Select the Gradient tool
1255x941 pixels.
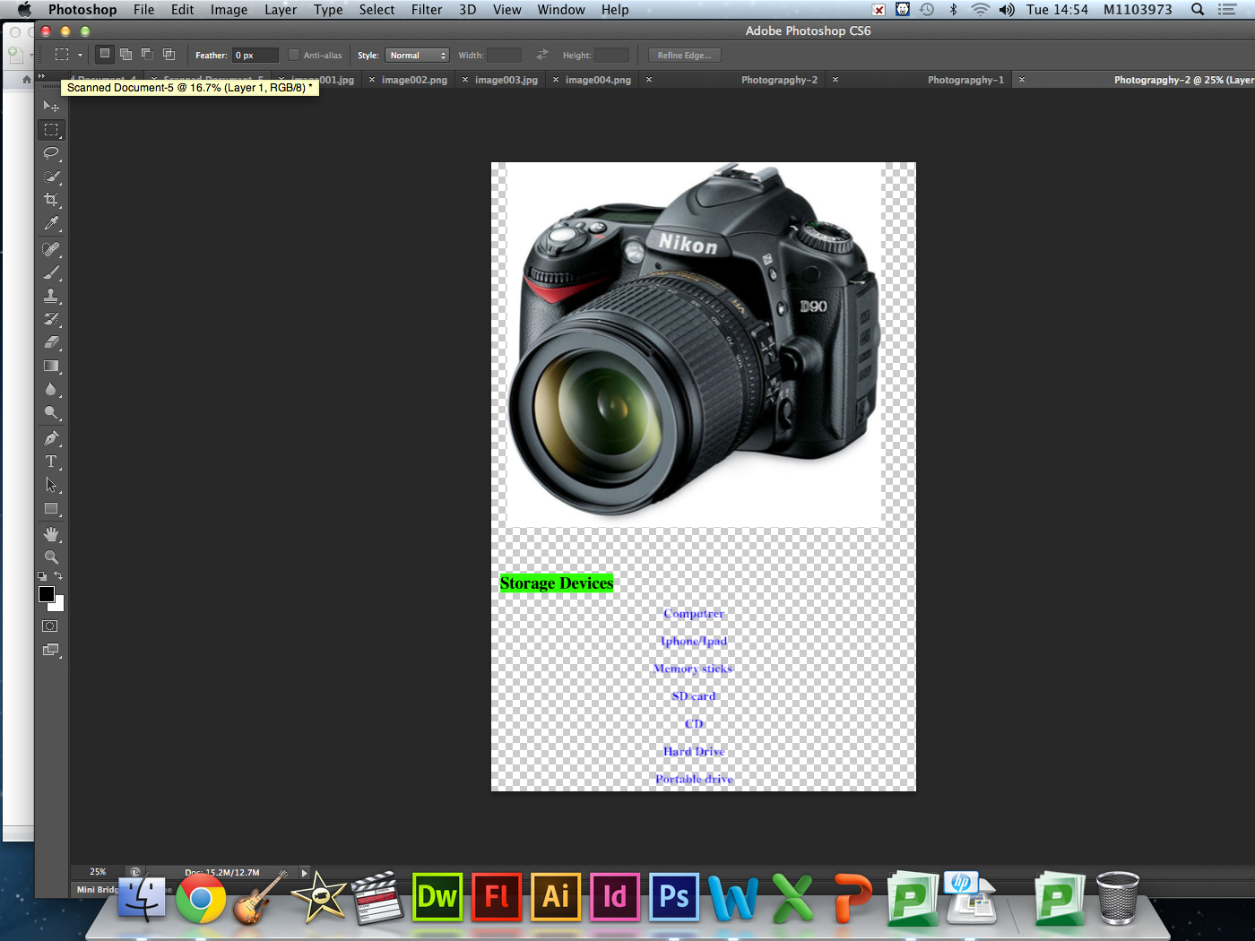(51, 366)
